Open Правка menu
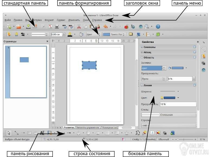210x157 pixels. pyautogui.click(x=18, y=20)
